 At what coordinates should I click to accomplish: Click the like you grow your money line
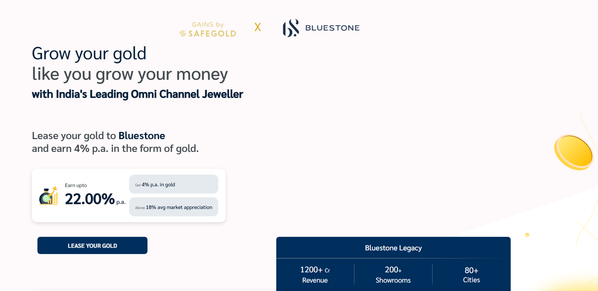[x=130, y=74]
